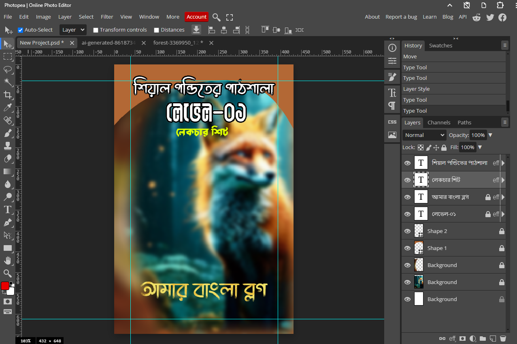Select the Clone Stamp tool

[8, 146]
